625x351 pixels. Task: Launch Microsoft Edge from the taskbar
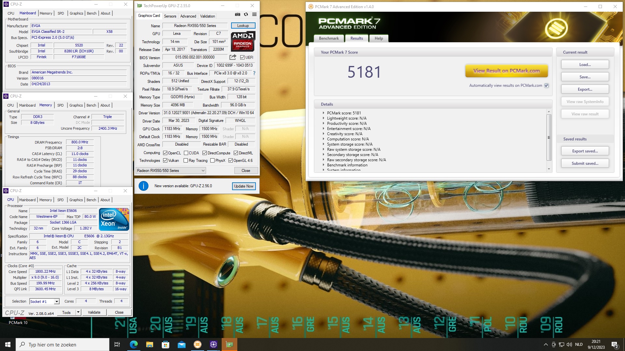[134, 344]
